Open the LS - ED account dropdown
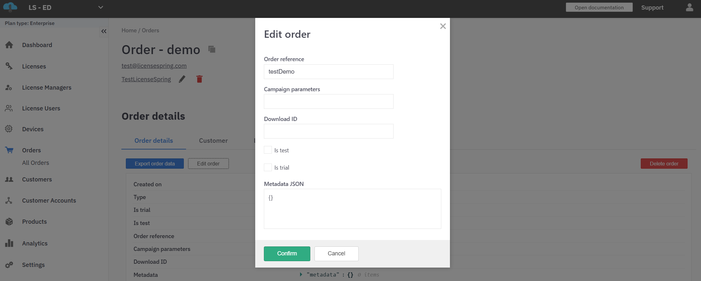Image resolution: width=701 pixels, height=281 pixels. pos(100,7)
